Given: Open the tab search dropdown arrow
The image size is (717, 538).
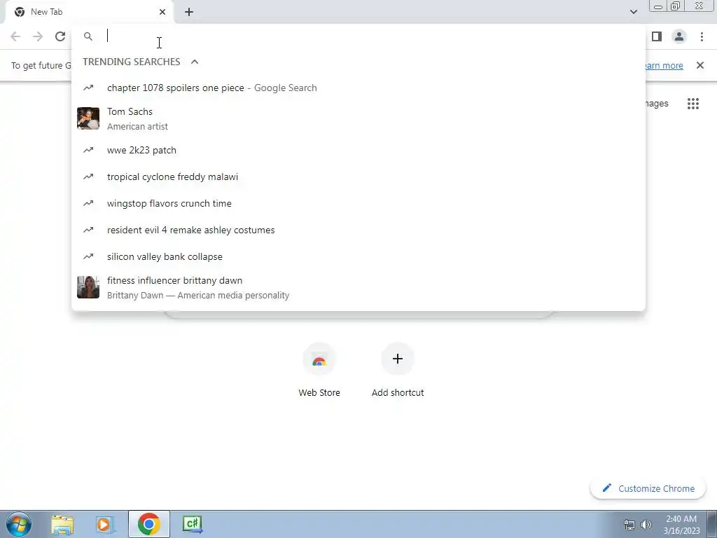Looking at the screenshot, I should [x=633, y=12].
